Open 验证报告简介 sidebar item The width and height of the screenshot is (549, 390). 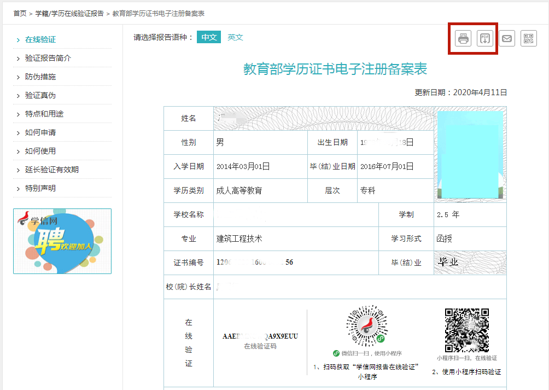48,58
